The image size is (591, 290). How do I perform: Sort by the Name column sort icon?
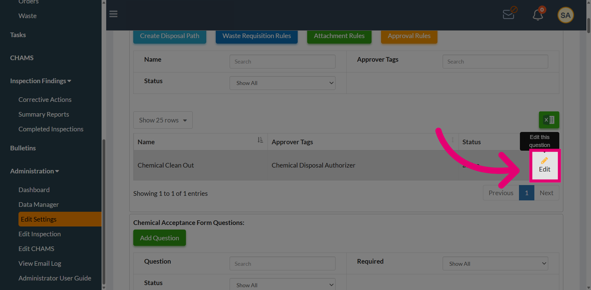(260, 140)
